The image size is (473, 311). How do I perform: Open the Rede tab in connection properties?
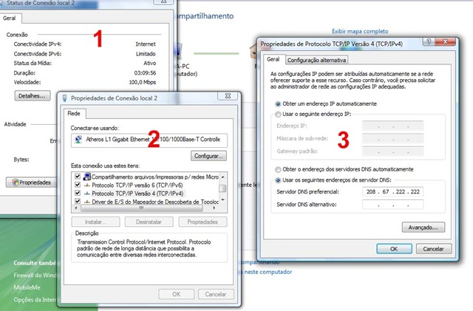coord(74,114)
